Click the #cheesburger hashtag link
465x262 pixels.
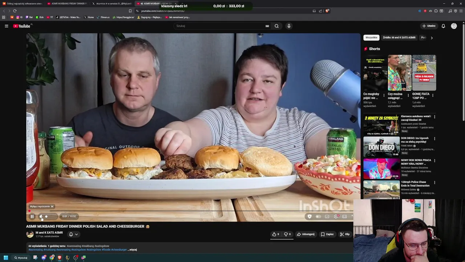(x=119, y=250)
